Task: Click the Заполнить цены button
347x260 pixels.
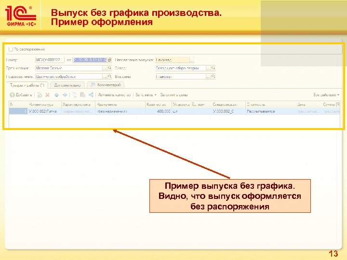Action: pos(174,95)
